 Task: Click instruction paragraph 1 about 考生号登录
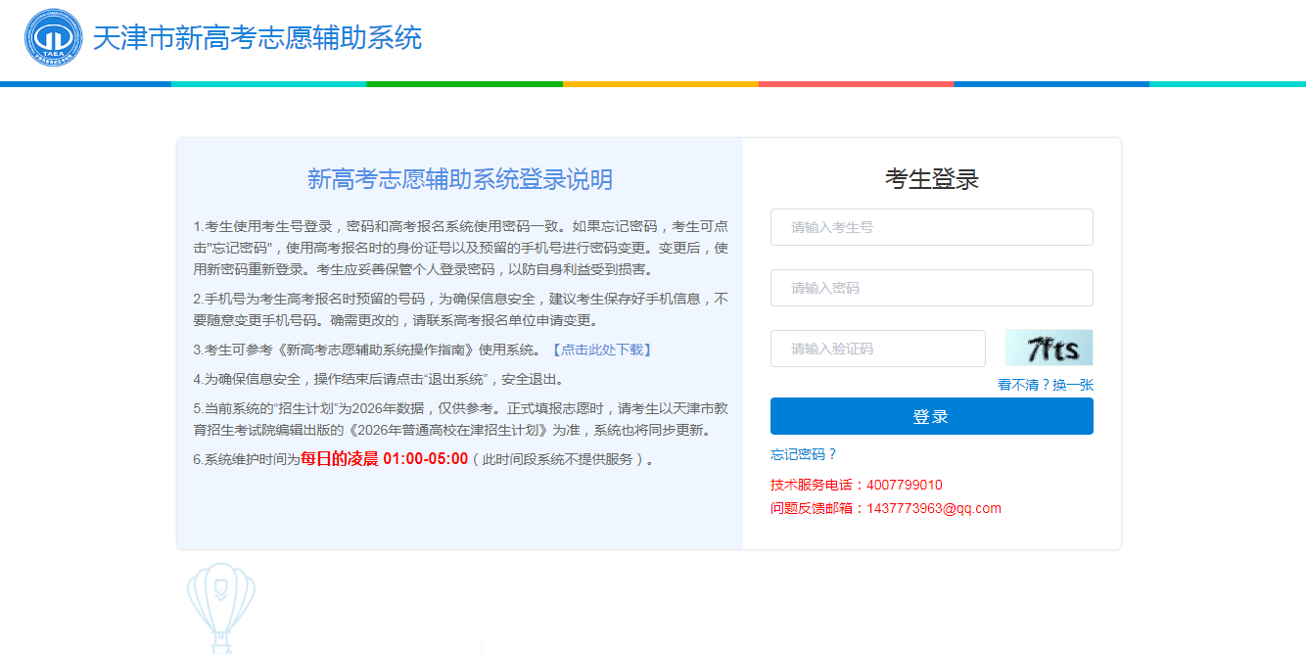(x=460, y=247)
